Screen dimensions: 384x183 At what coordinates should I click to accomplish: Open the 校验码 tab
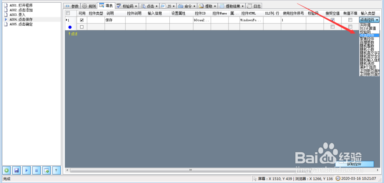127,6
